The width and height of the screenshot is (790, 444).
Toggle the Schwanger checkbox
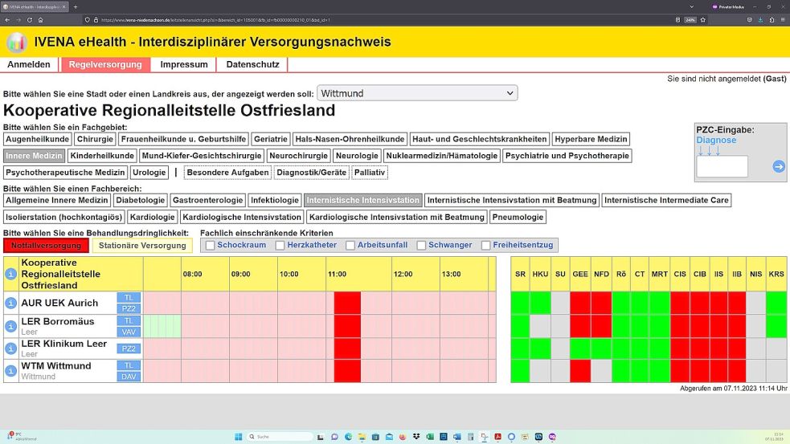click(421, 245)
